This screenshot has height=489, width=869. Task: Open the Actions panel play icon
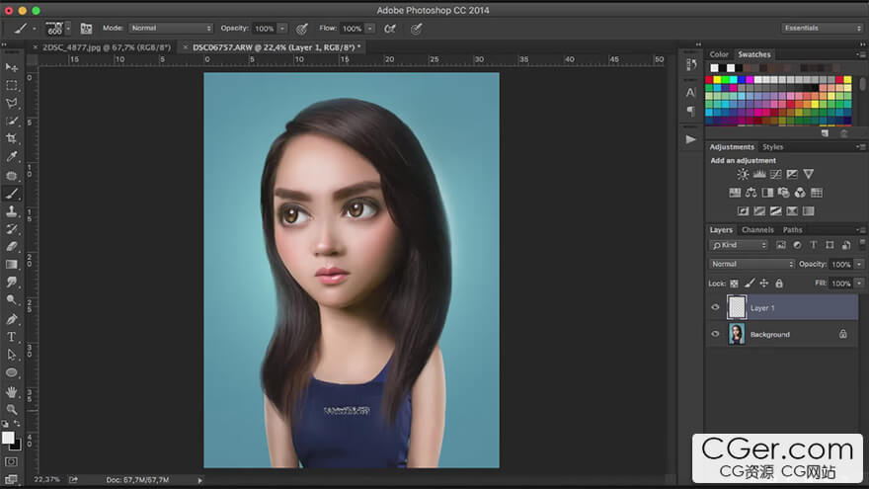(x=690, y=139)
